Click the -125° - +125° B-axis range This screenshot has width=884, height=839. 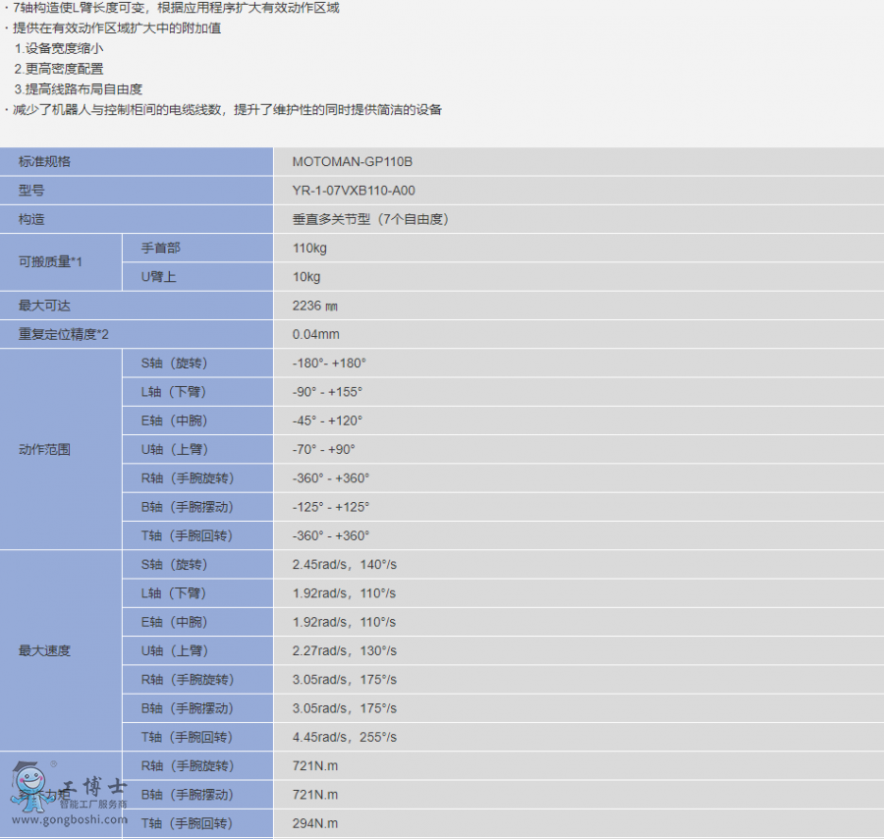(330, 507)
